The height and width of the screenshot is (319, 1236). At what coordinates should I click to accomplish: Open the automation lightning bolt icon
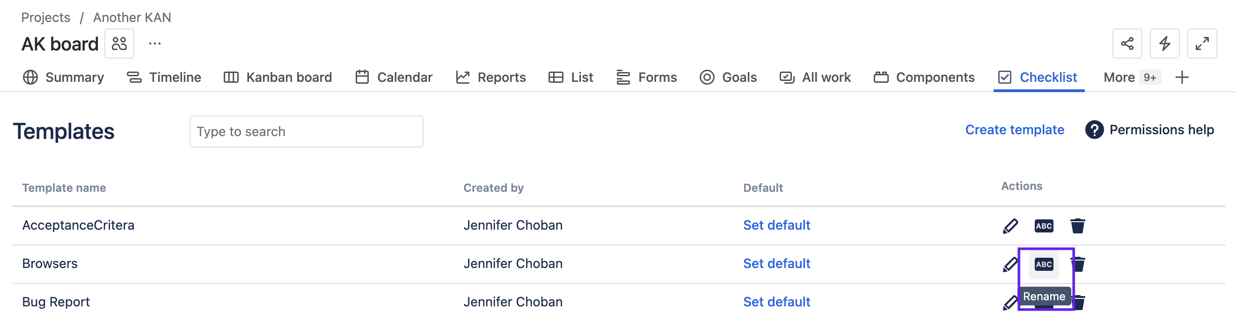point(1164,43)
